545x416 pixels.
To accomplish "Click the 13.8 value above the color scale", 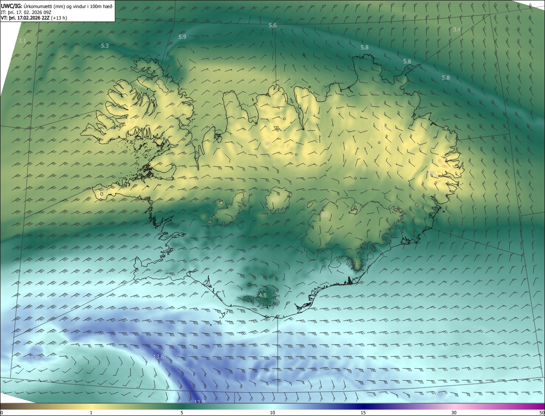I will pyautogui.click(x=199, y=402).
